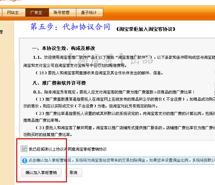The image size is (215, 185).
Task: Toggle the 我已经阅读以上协议 checkbox
Action: click(x=24, y=149)
